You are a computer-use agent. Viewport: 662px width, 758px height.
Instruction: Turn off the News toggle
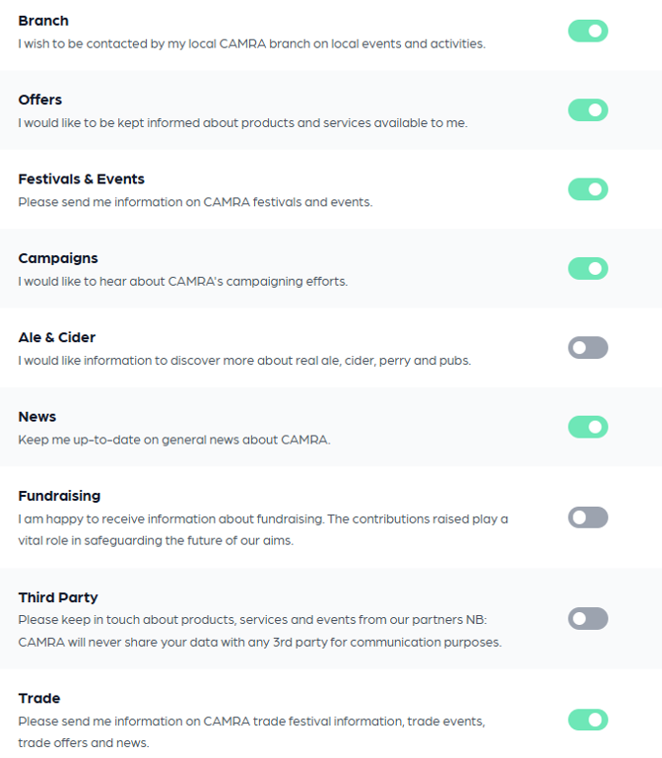588,427
